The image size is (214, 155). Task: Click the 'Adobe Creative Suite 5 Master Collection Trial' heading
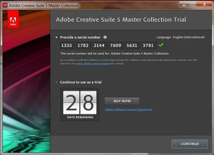click(x=121, y=20)
